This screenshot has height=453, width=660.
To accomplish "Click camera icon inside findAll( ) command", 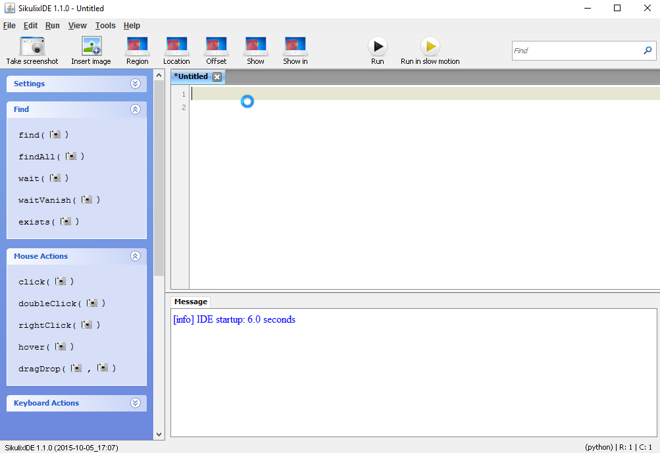I will (x=70, y=156).
